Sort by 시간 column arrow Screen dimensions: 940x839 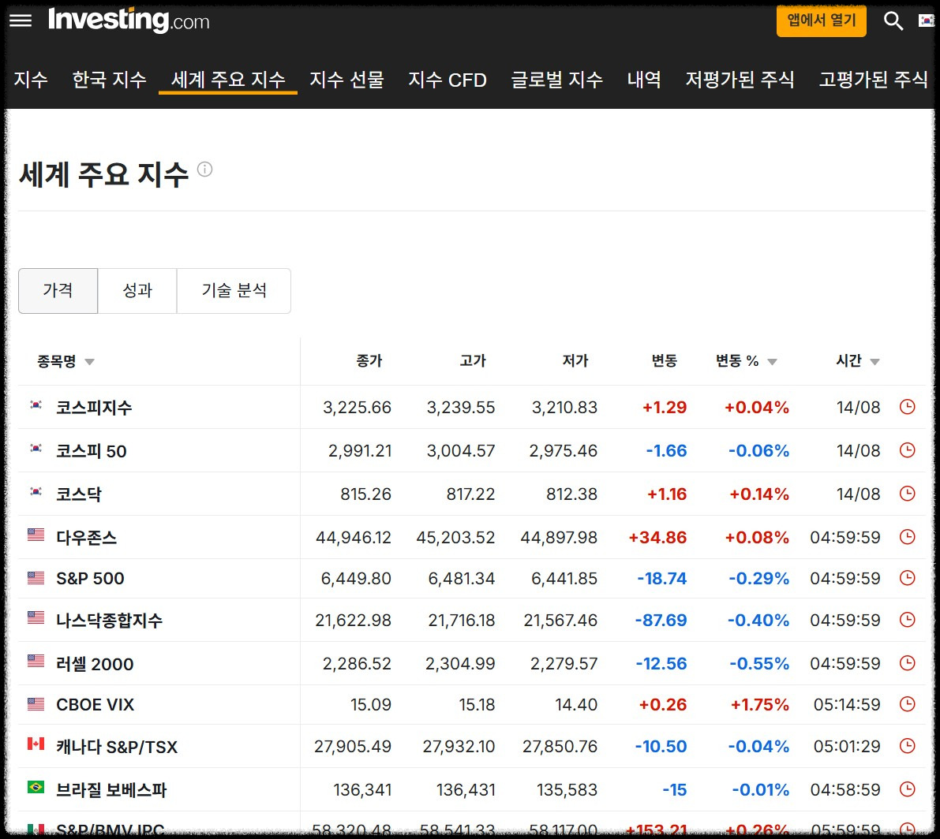(874, 362)
